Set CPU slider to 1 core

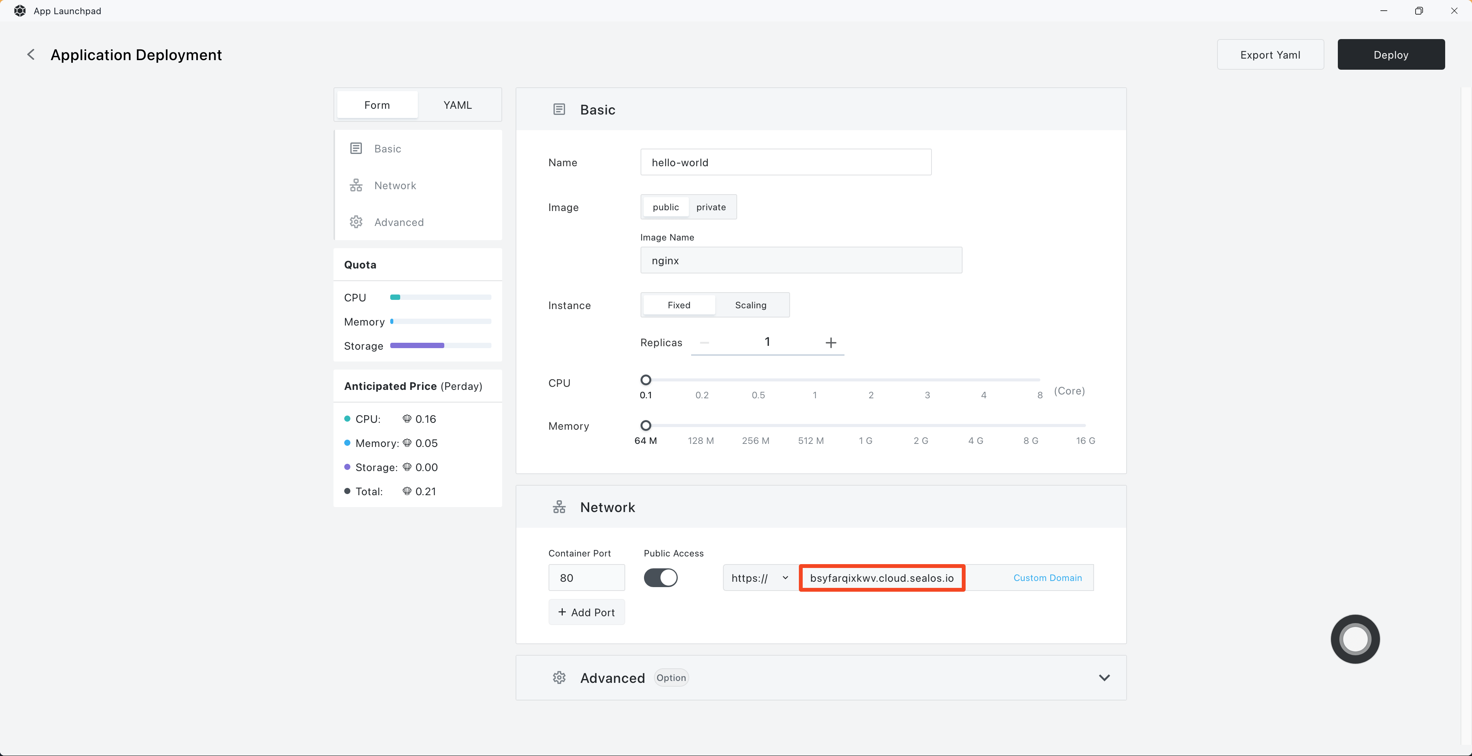[815, 380]
